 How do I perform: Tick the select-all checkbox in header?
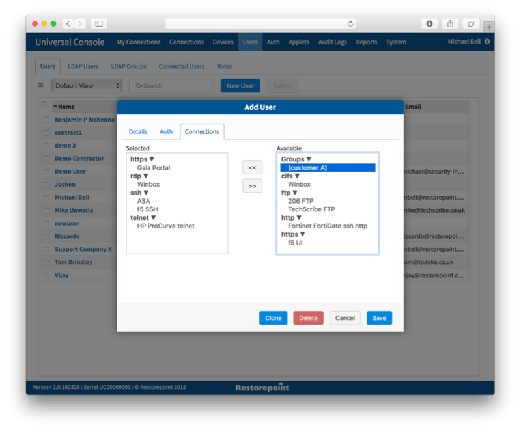[x=44, y=105]
